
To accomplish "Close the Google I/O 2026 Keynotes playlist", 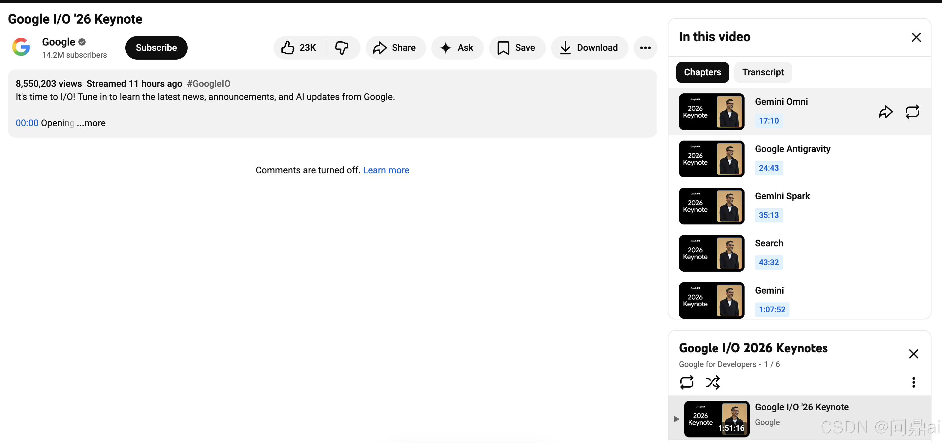I will 913,354.
